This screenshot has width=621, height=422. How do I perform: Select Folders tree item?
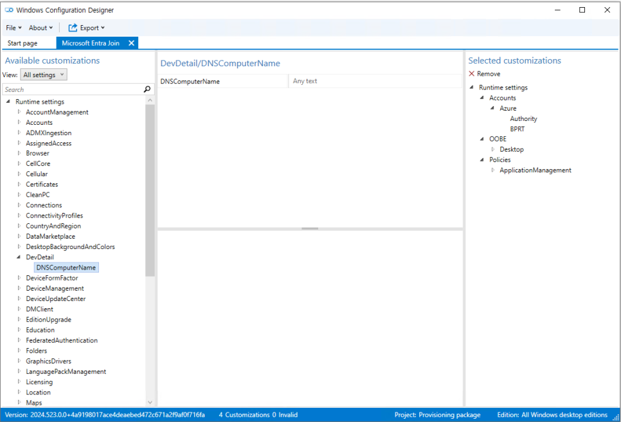point(37,351)
